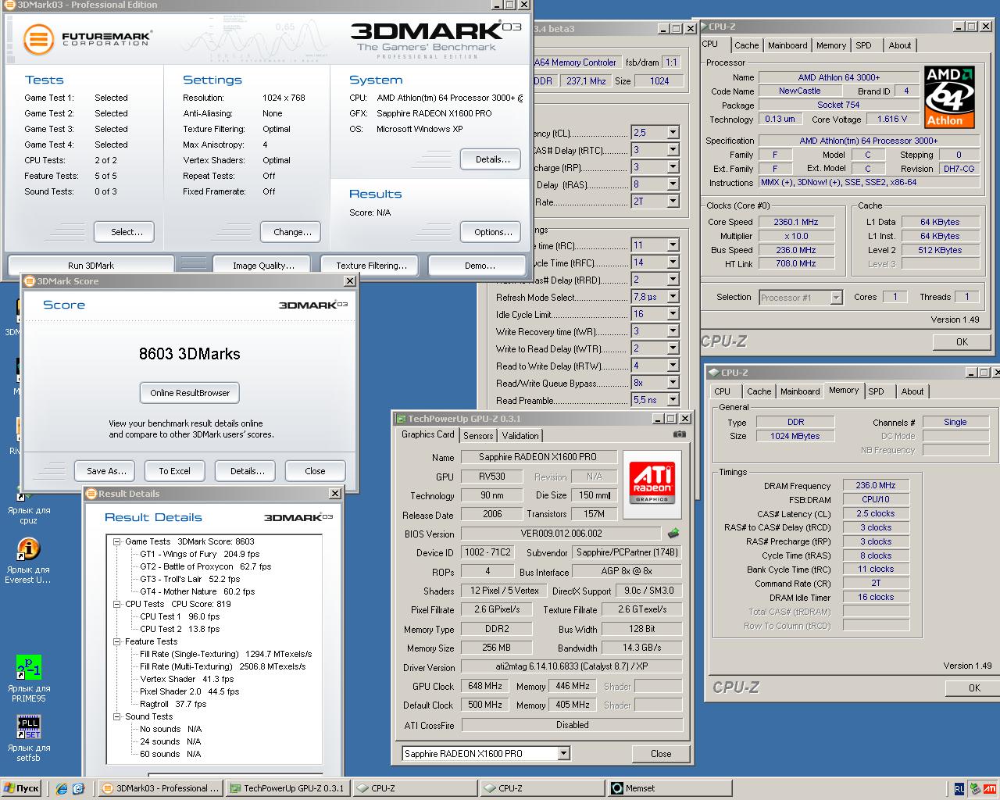The image size is (1000, 800).
Task: Collapse the CPU Tests tree node
Action: [x=116, y=604]
